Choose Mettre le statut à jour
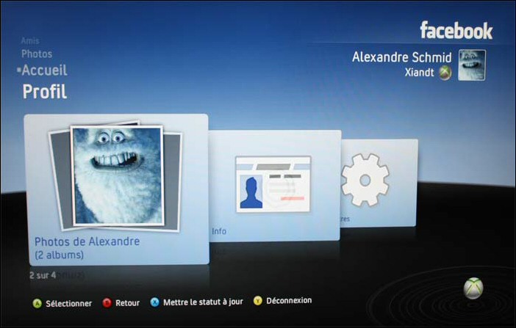The image size is (516, 328). click(x=203, y=302)
